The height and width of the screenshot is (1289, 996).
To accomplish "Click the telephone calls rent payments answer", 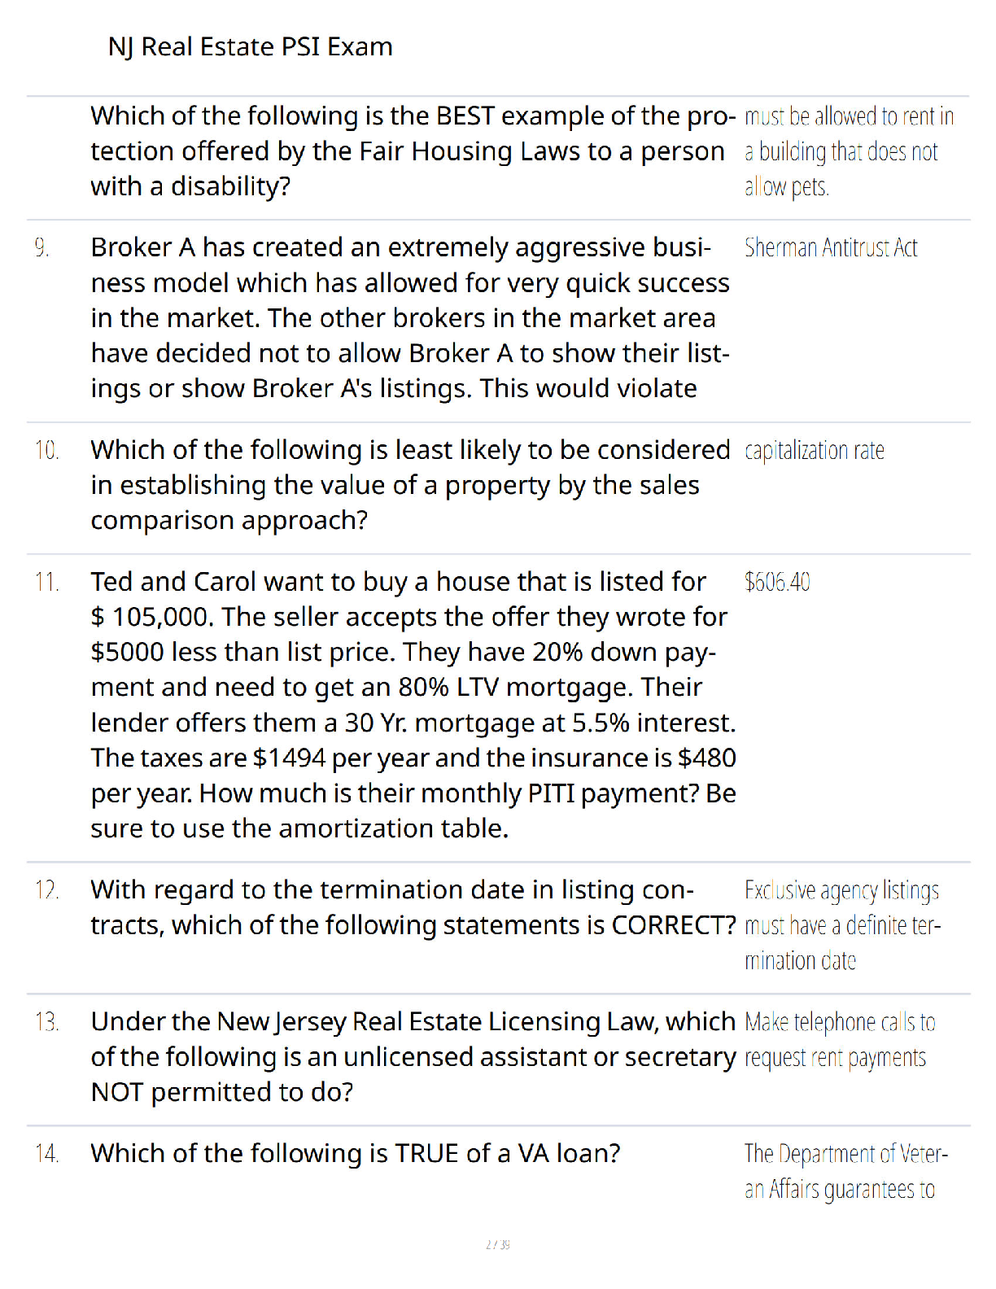I will pos(840,1040).
